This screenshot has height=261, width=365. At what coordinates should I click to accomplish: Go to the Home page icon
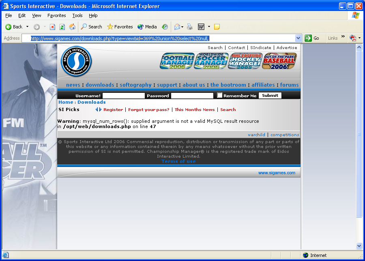click(x=72, y=27)
